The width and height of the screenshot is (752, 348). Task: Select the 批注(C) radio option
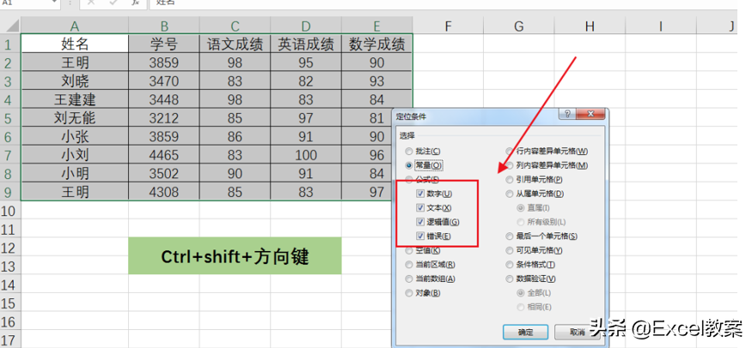pos(423,151)
